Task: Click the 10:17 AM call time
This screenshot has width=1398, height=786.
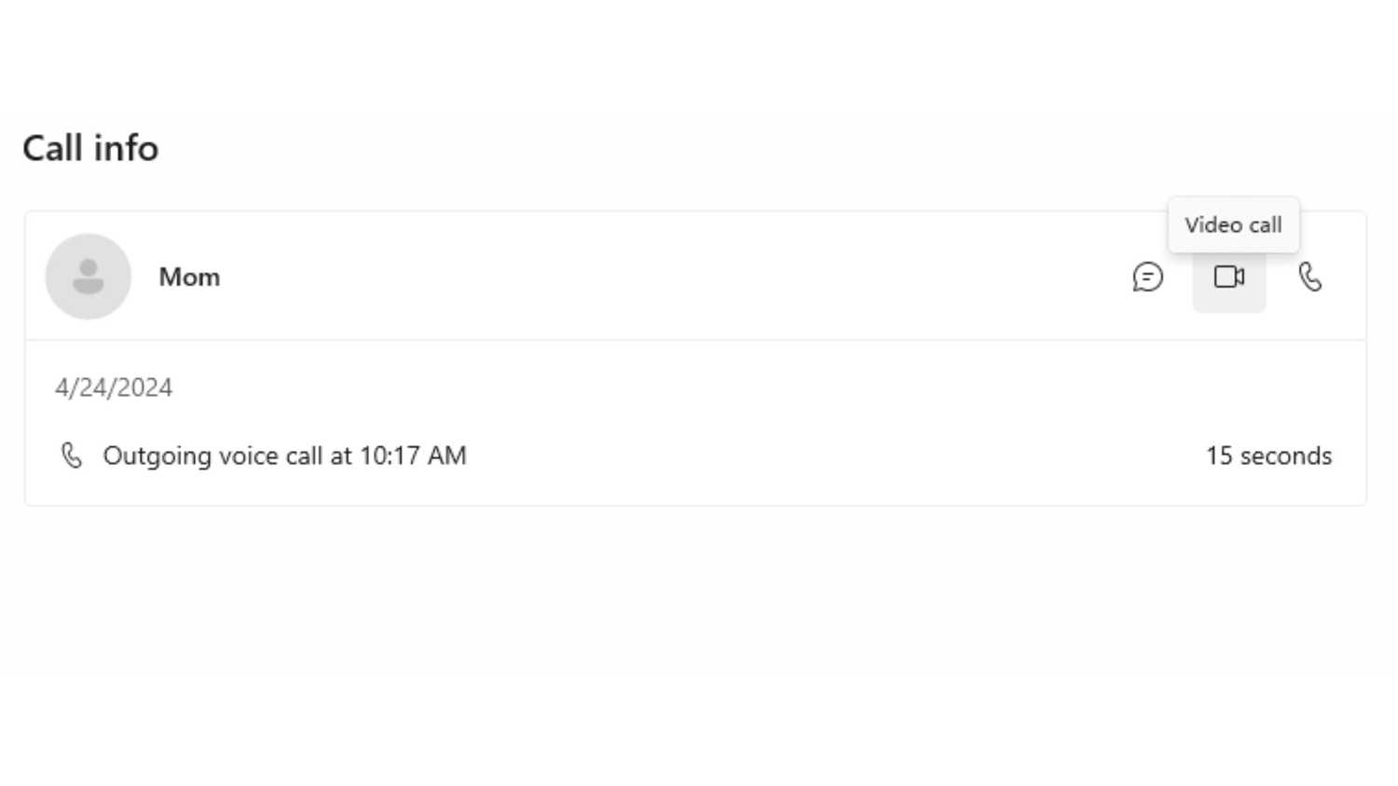Action: (x=412, y=455)
